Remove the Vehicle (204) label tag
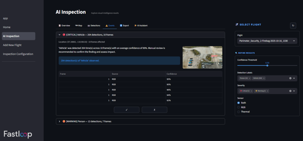The width and height of the screenshot is (303, 141). click(264, 78)
